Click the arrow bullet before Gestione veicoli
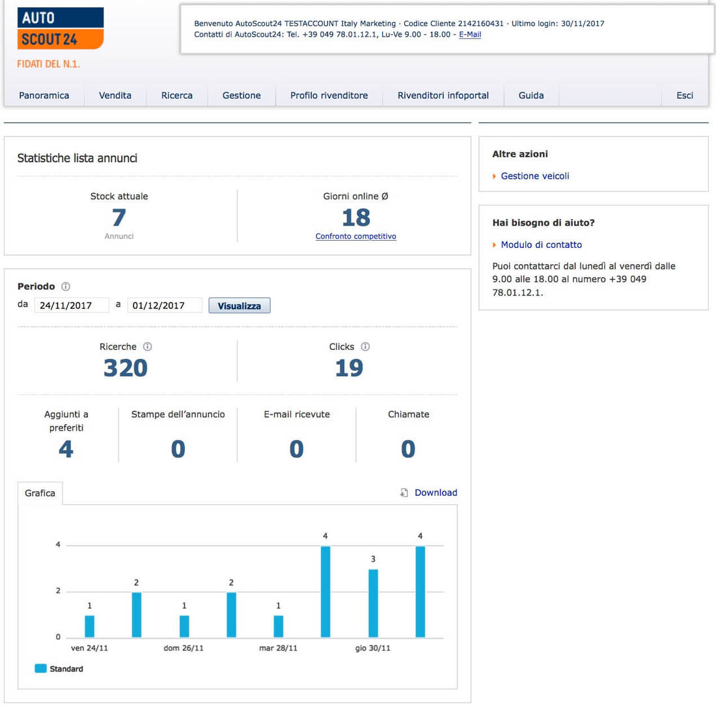The image size is (716, 711). [x=494, y=176]
